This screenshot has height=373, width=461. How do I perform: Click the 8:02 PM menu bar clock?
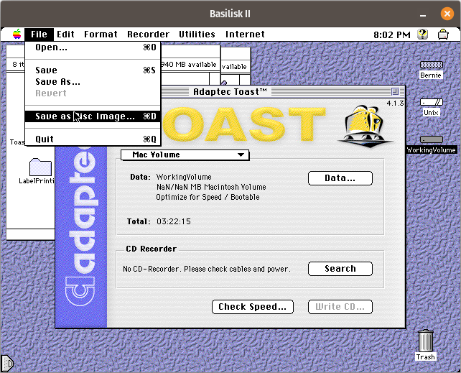pos(392,35)
